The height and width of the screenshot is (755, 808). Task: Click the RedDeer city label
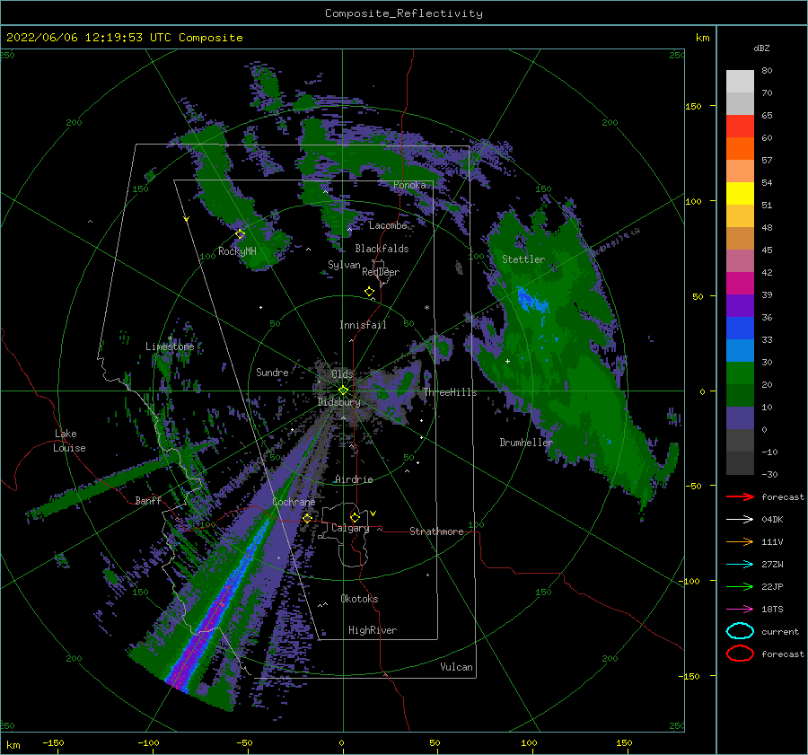[x=381, y=272]
